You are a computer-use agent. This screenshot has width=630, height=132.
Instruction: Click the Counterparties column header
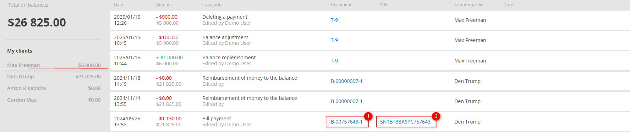pyautogui.click(x=469, y=5)
